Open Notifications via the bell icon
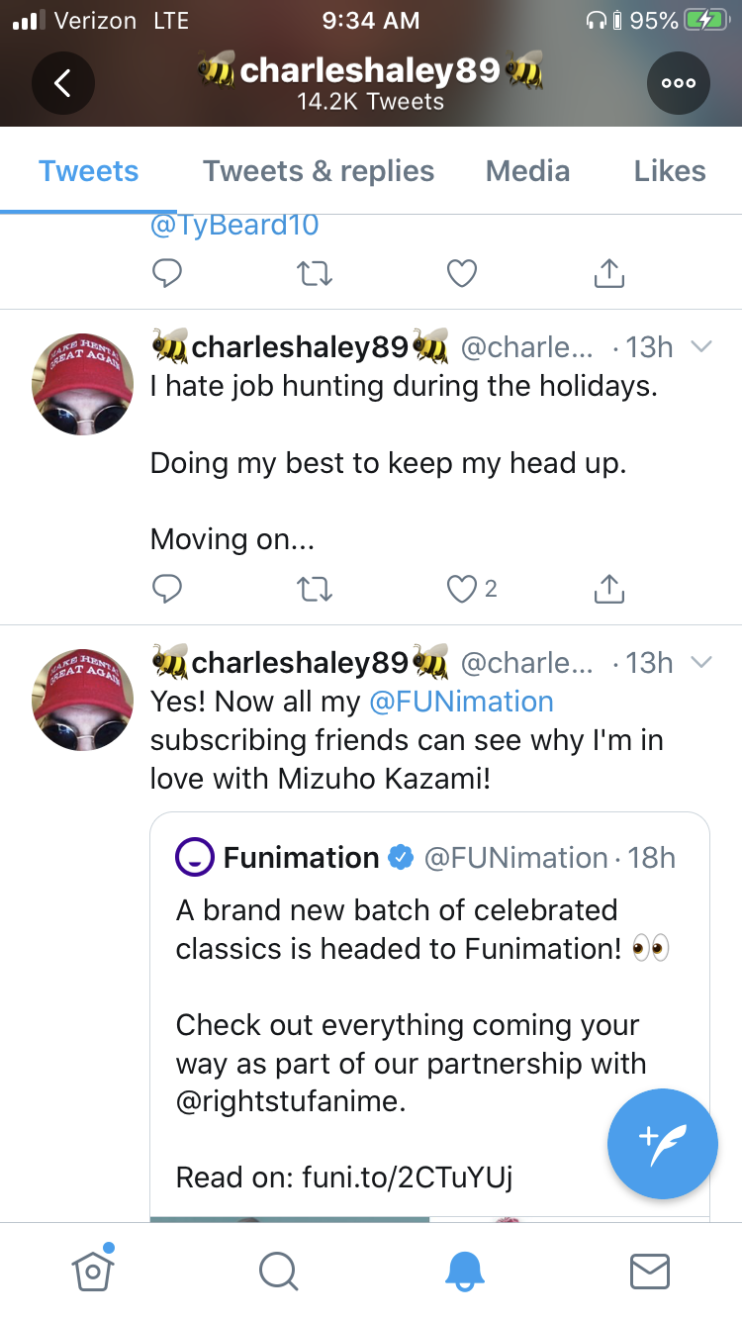 click(464, 1272)
